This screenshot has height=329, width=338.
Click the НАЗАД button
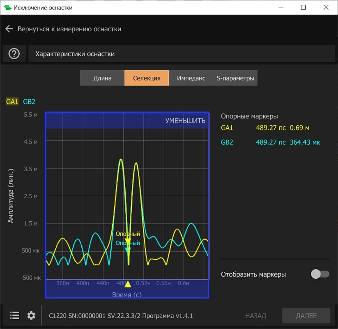(255, 316)
